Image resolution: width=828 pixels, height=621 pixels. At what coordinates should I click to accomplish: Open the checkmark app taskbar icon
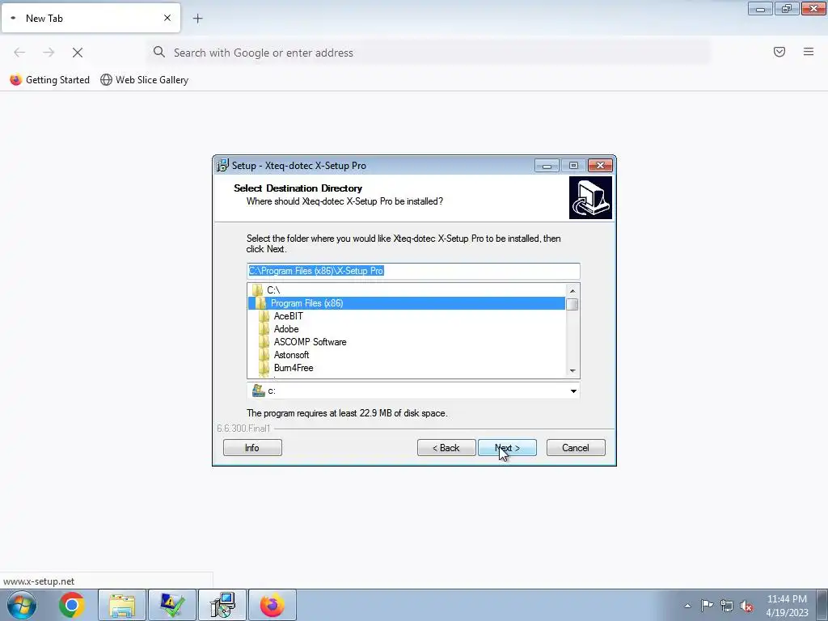tap(172, 605)
